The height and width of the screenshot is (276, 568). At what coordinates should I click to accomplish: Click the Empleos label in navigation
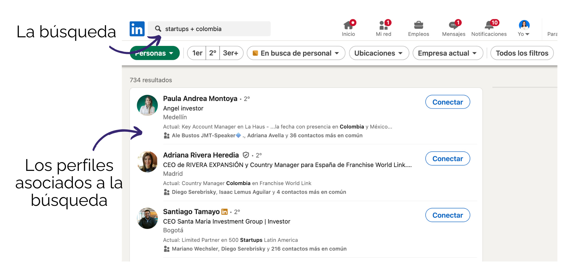click(x=419, y=34)
